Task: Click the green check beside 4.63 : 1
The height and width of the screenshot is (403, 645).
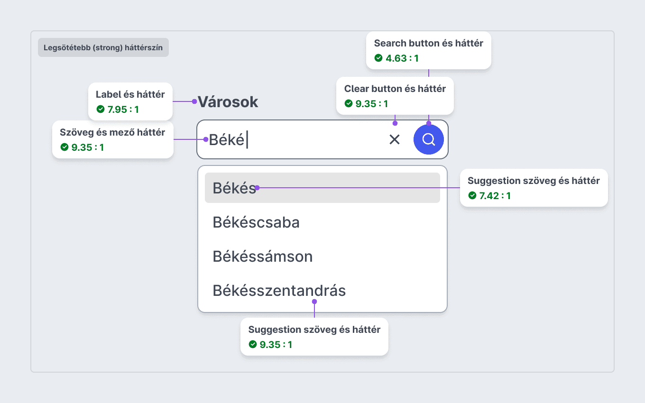Action: 378,58
